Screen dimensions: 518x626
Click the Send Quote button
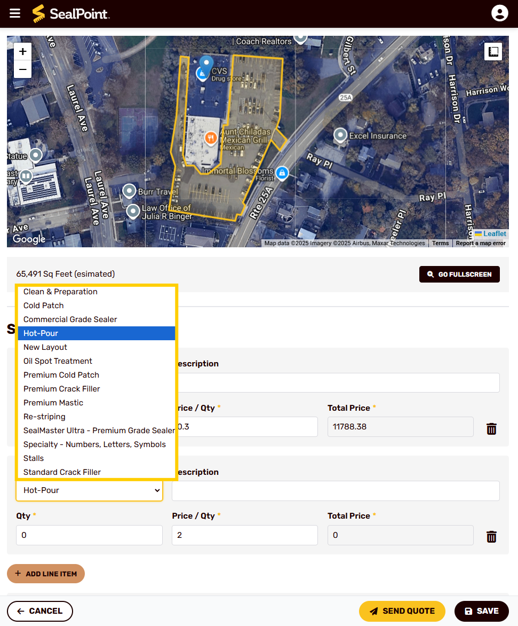(x=402, y=611)
